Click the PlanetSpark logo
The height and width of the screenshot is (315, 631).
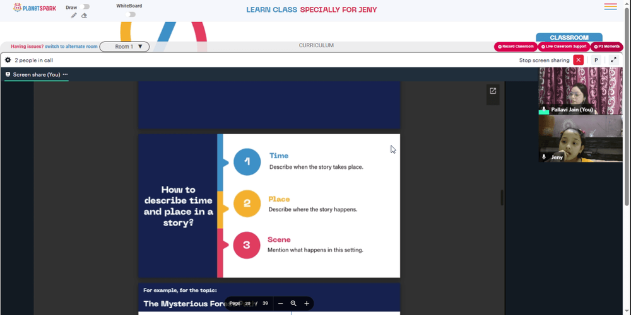point(35,8)
